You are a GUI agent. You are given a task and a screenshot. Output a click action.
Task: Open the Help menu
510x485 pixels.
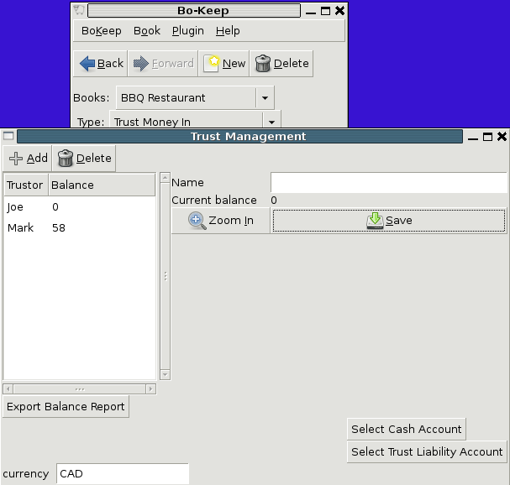point(228,31)
